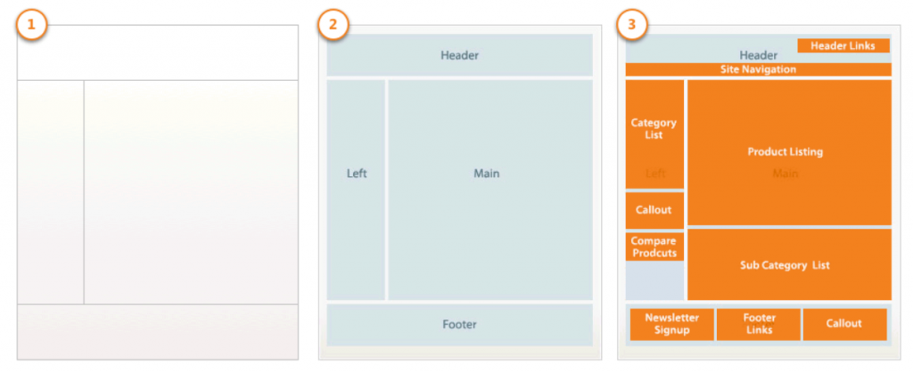Viewport: 913px width, 372px height.
Task: Click the Product Listing block
Action: pyautogui.click(x=789, y=152)
